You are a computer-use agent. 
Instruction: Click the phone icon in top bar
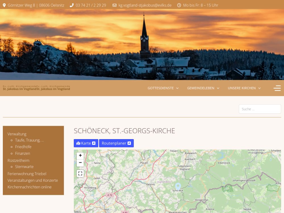click(72, 5)
